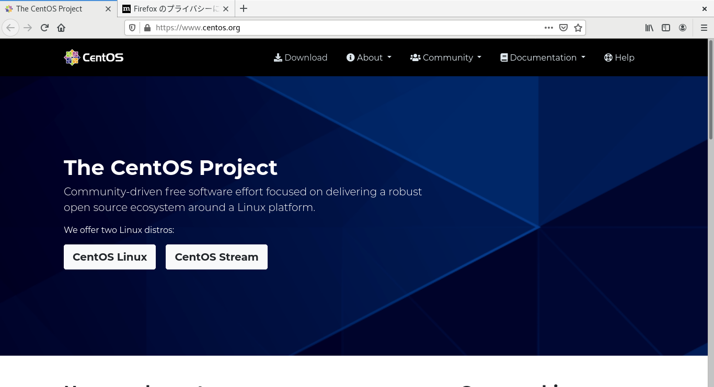The height and width of the screenshot is (387, 714).
Task: Go to the Firefox home page icon
Action: (x=61, y=28)
